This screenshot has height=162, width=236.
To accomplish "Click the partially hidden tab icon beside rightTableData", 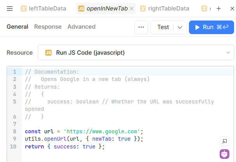I will click(205, 9).
